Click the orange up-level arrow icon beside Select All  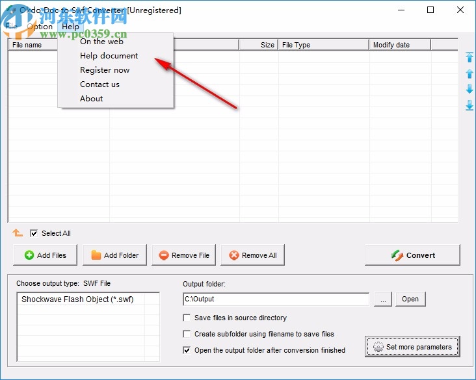(x=18, y=233)
